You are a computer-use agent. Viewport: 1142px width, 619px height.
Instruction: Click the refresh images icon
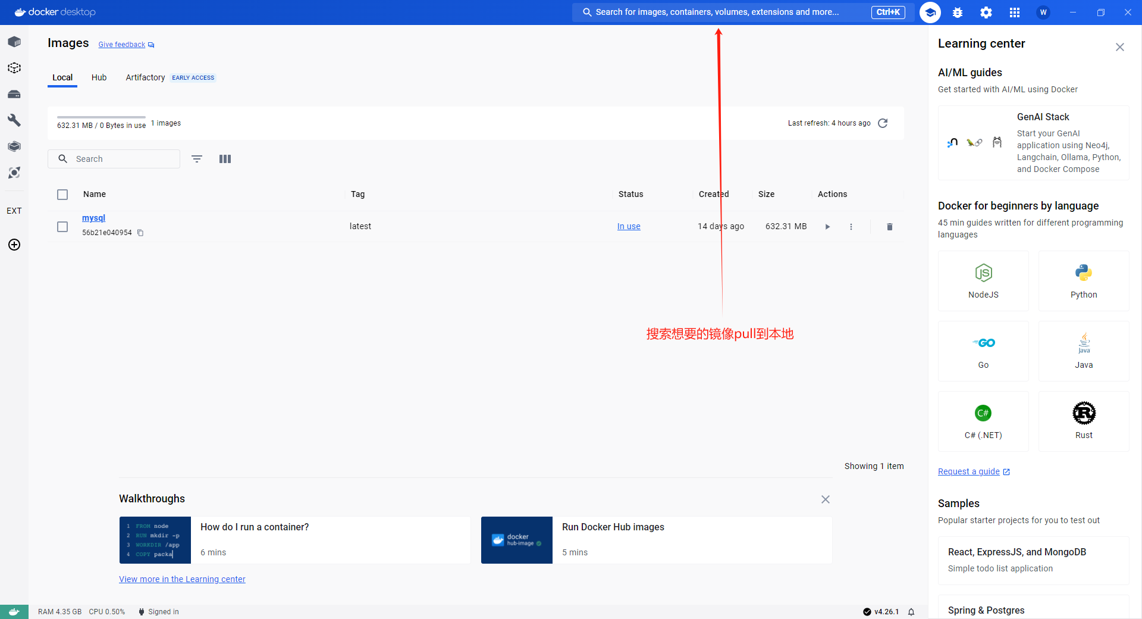(883, 123)
